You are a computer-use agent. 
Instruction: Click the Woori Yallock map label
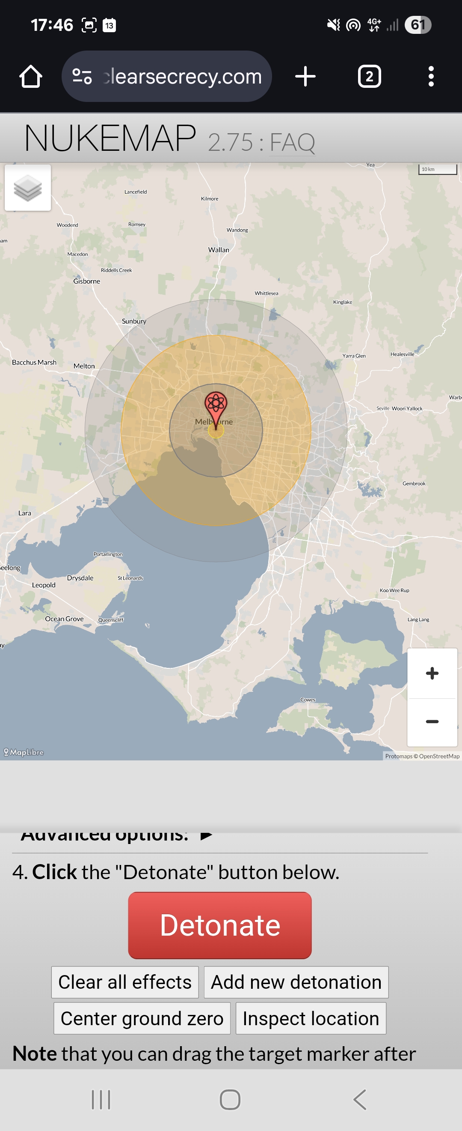click(407, 408)
